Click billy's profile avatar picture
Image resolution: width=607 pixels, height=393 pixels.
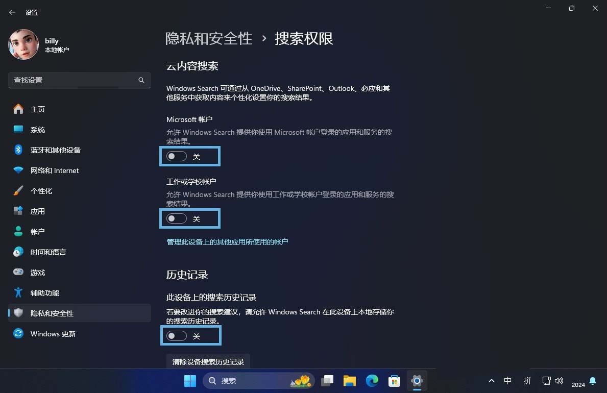click(x=23, y=44)
